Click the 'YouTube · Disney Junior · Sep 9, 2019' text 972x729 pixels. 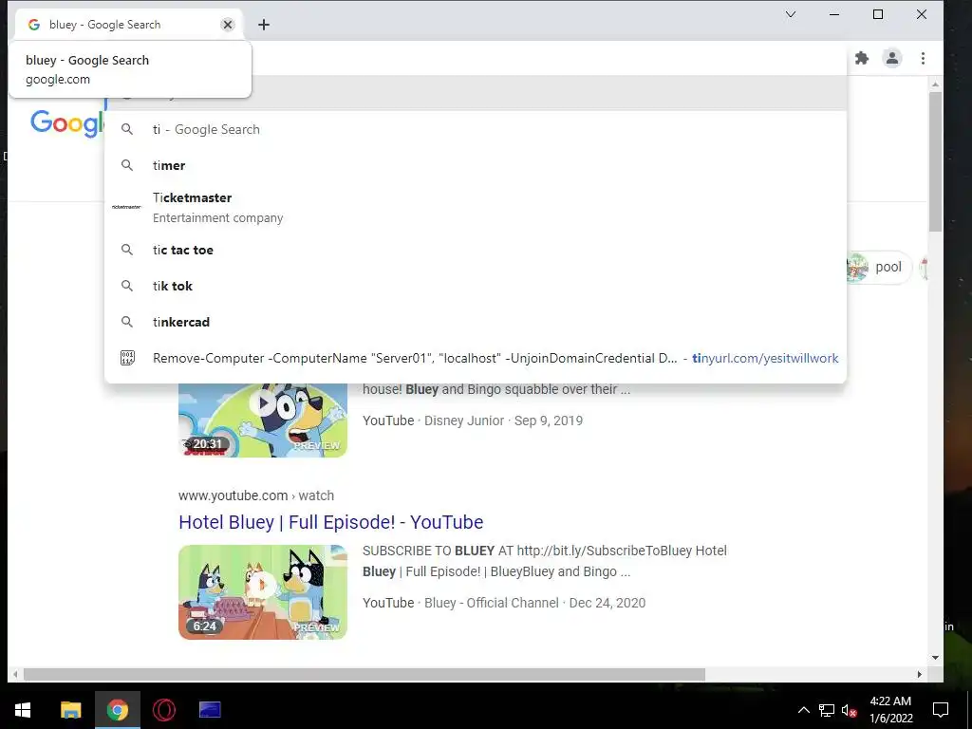click(473, 421)
